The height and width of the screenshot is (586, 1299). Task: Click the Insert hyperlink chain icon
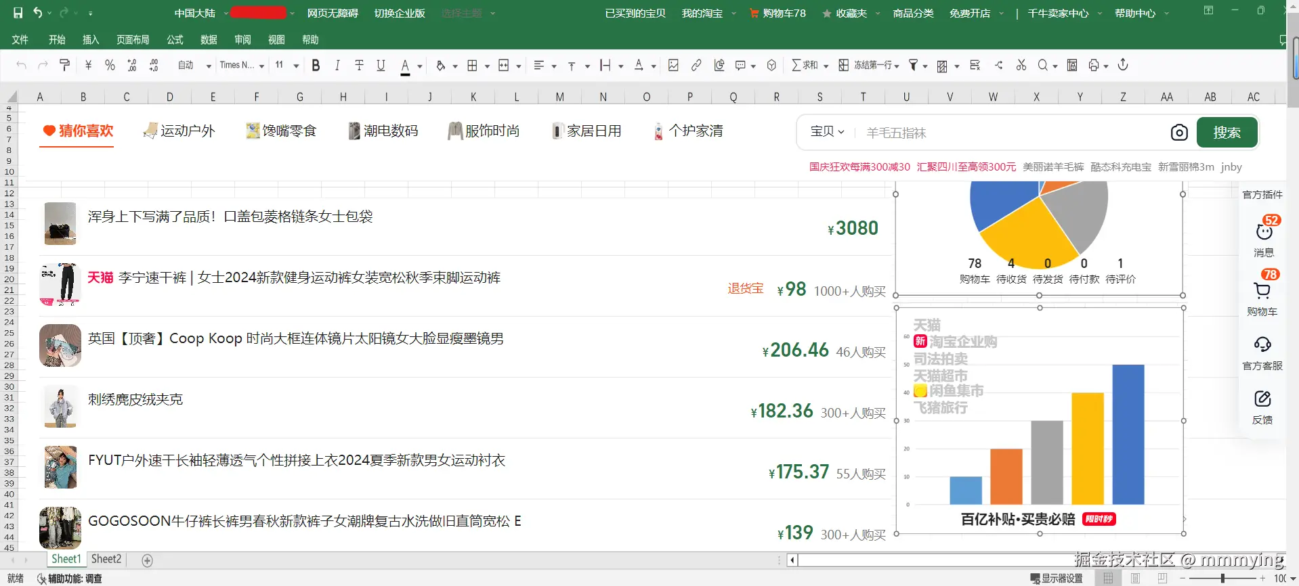click(x=696, y=65)
